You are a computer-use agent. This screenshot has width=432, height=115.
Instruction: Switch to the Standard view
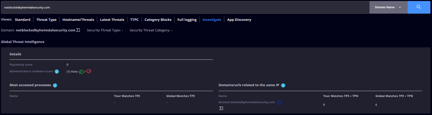pos(23,20)
